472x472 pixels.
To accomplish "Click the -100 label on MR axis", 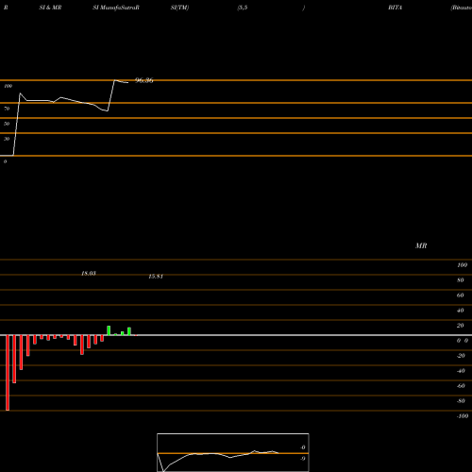I will [x=463, y=416].
